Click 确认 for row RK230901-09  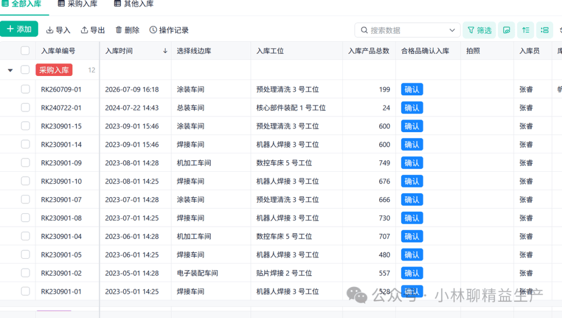412,163
